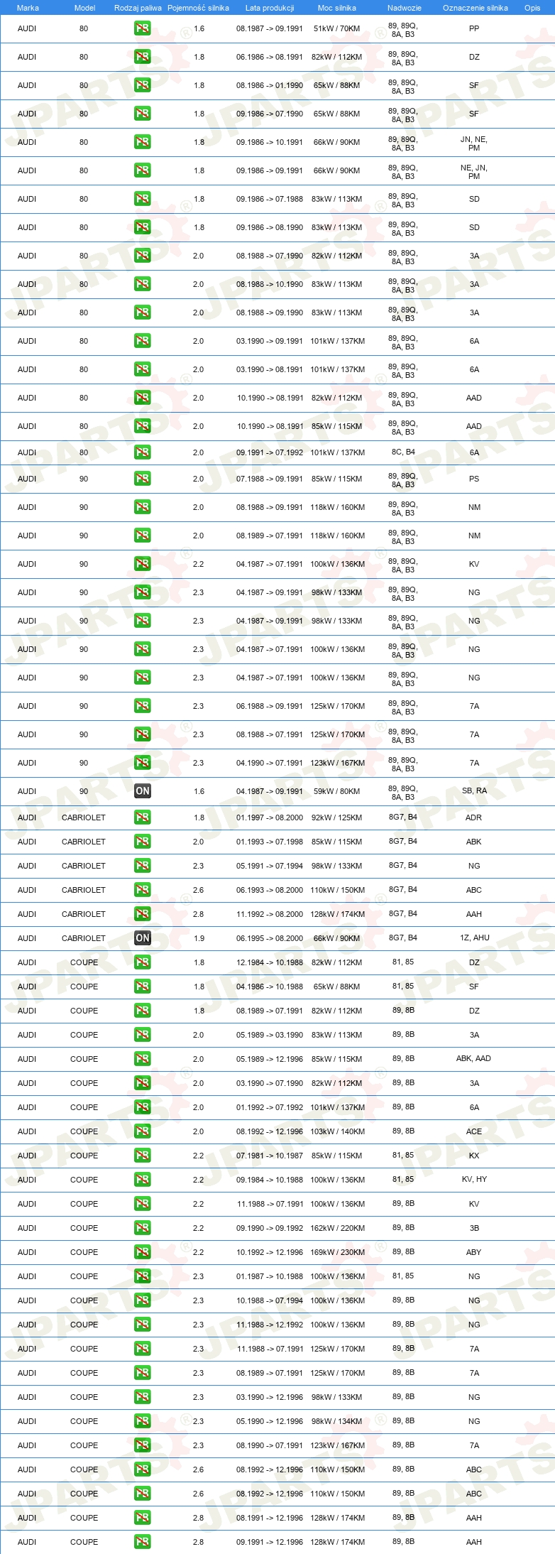Select the 51kW / 70KM power cell
The height and width of the screenshot is (1554, 555).
tap(337, 28)
